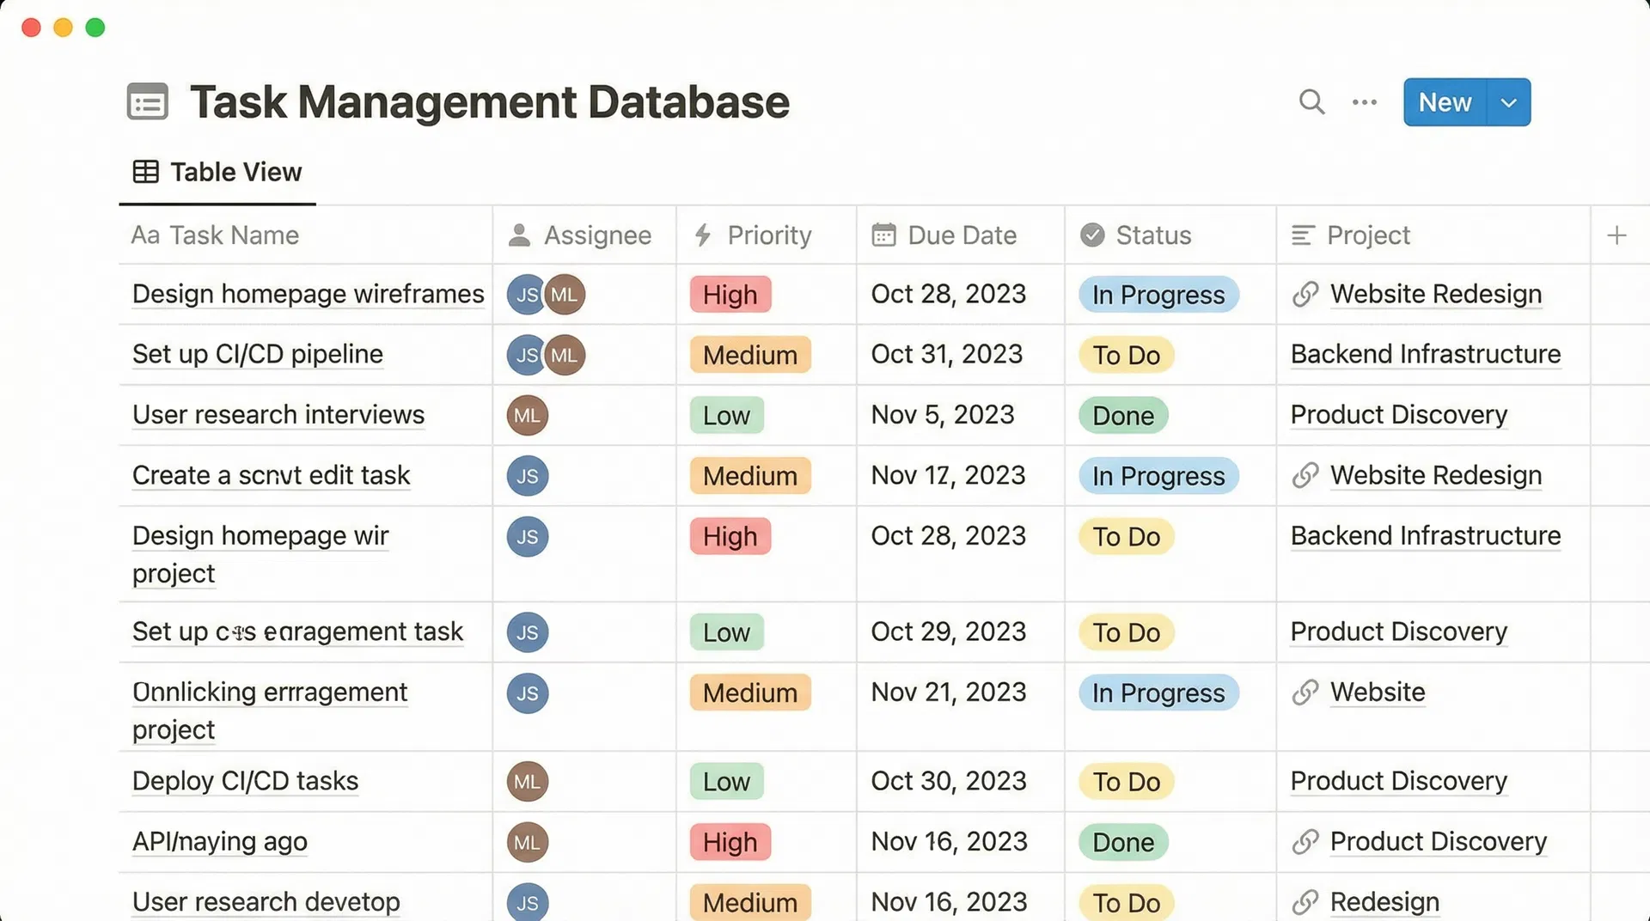Click the link icon beside Website Redesign
The image size is (1650, 921).
1305,294
